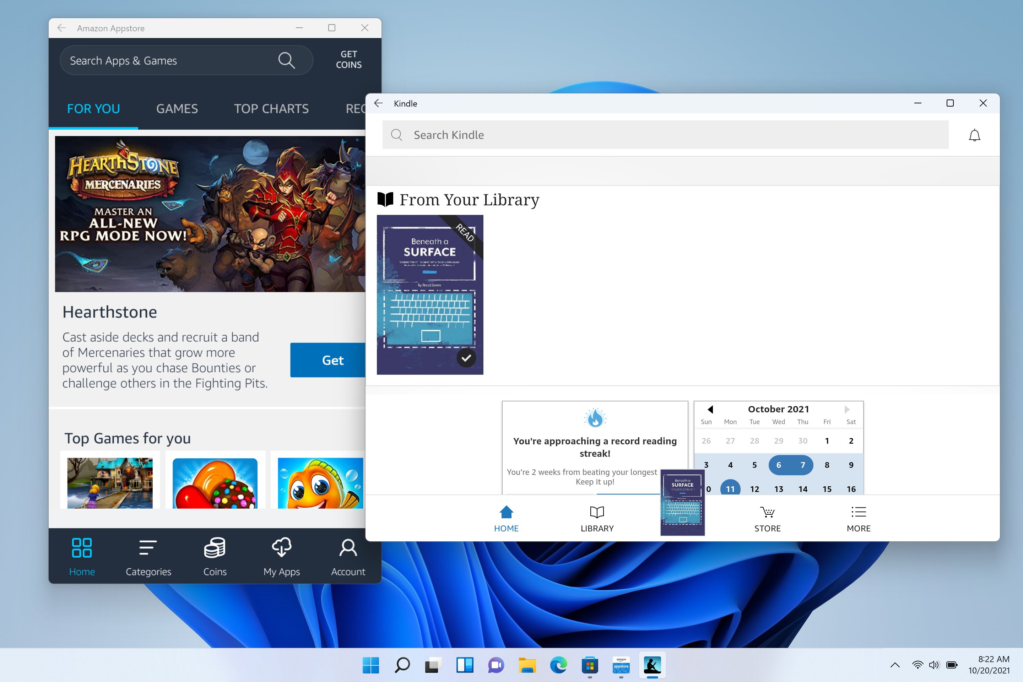Switch to Amazon Appstore taskbar icon
Image resolution: width=1023 pixels, height=682 pixels.
click(x=621, y=665)
